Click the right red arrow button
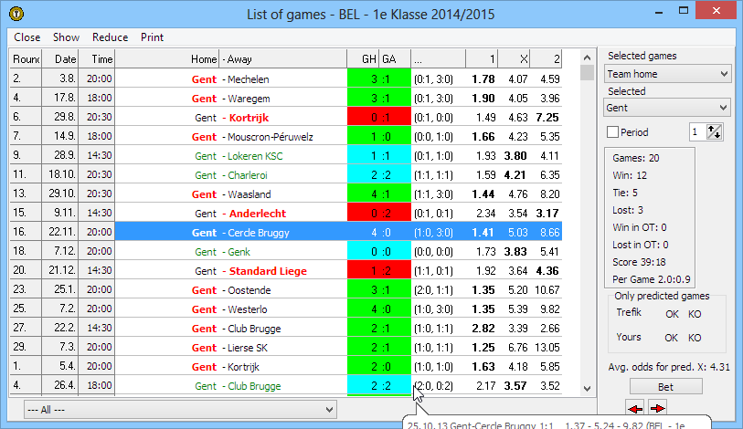Viewport: 743px width, 429px height. pyautogui.click(x=657, y=407)
